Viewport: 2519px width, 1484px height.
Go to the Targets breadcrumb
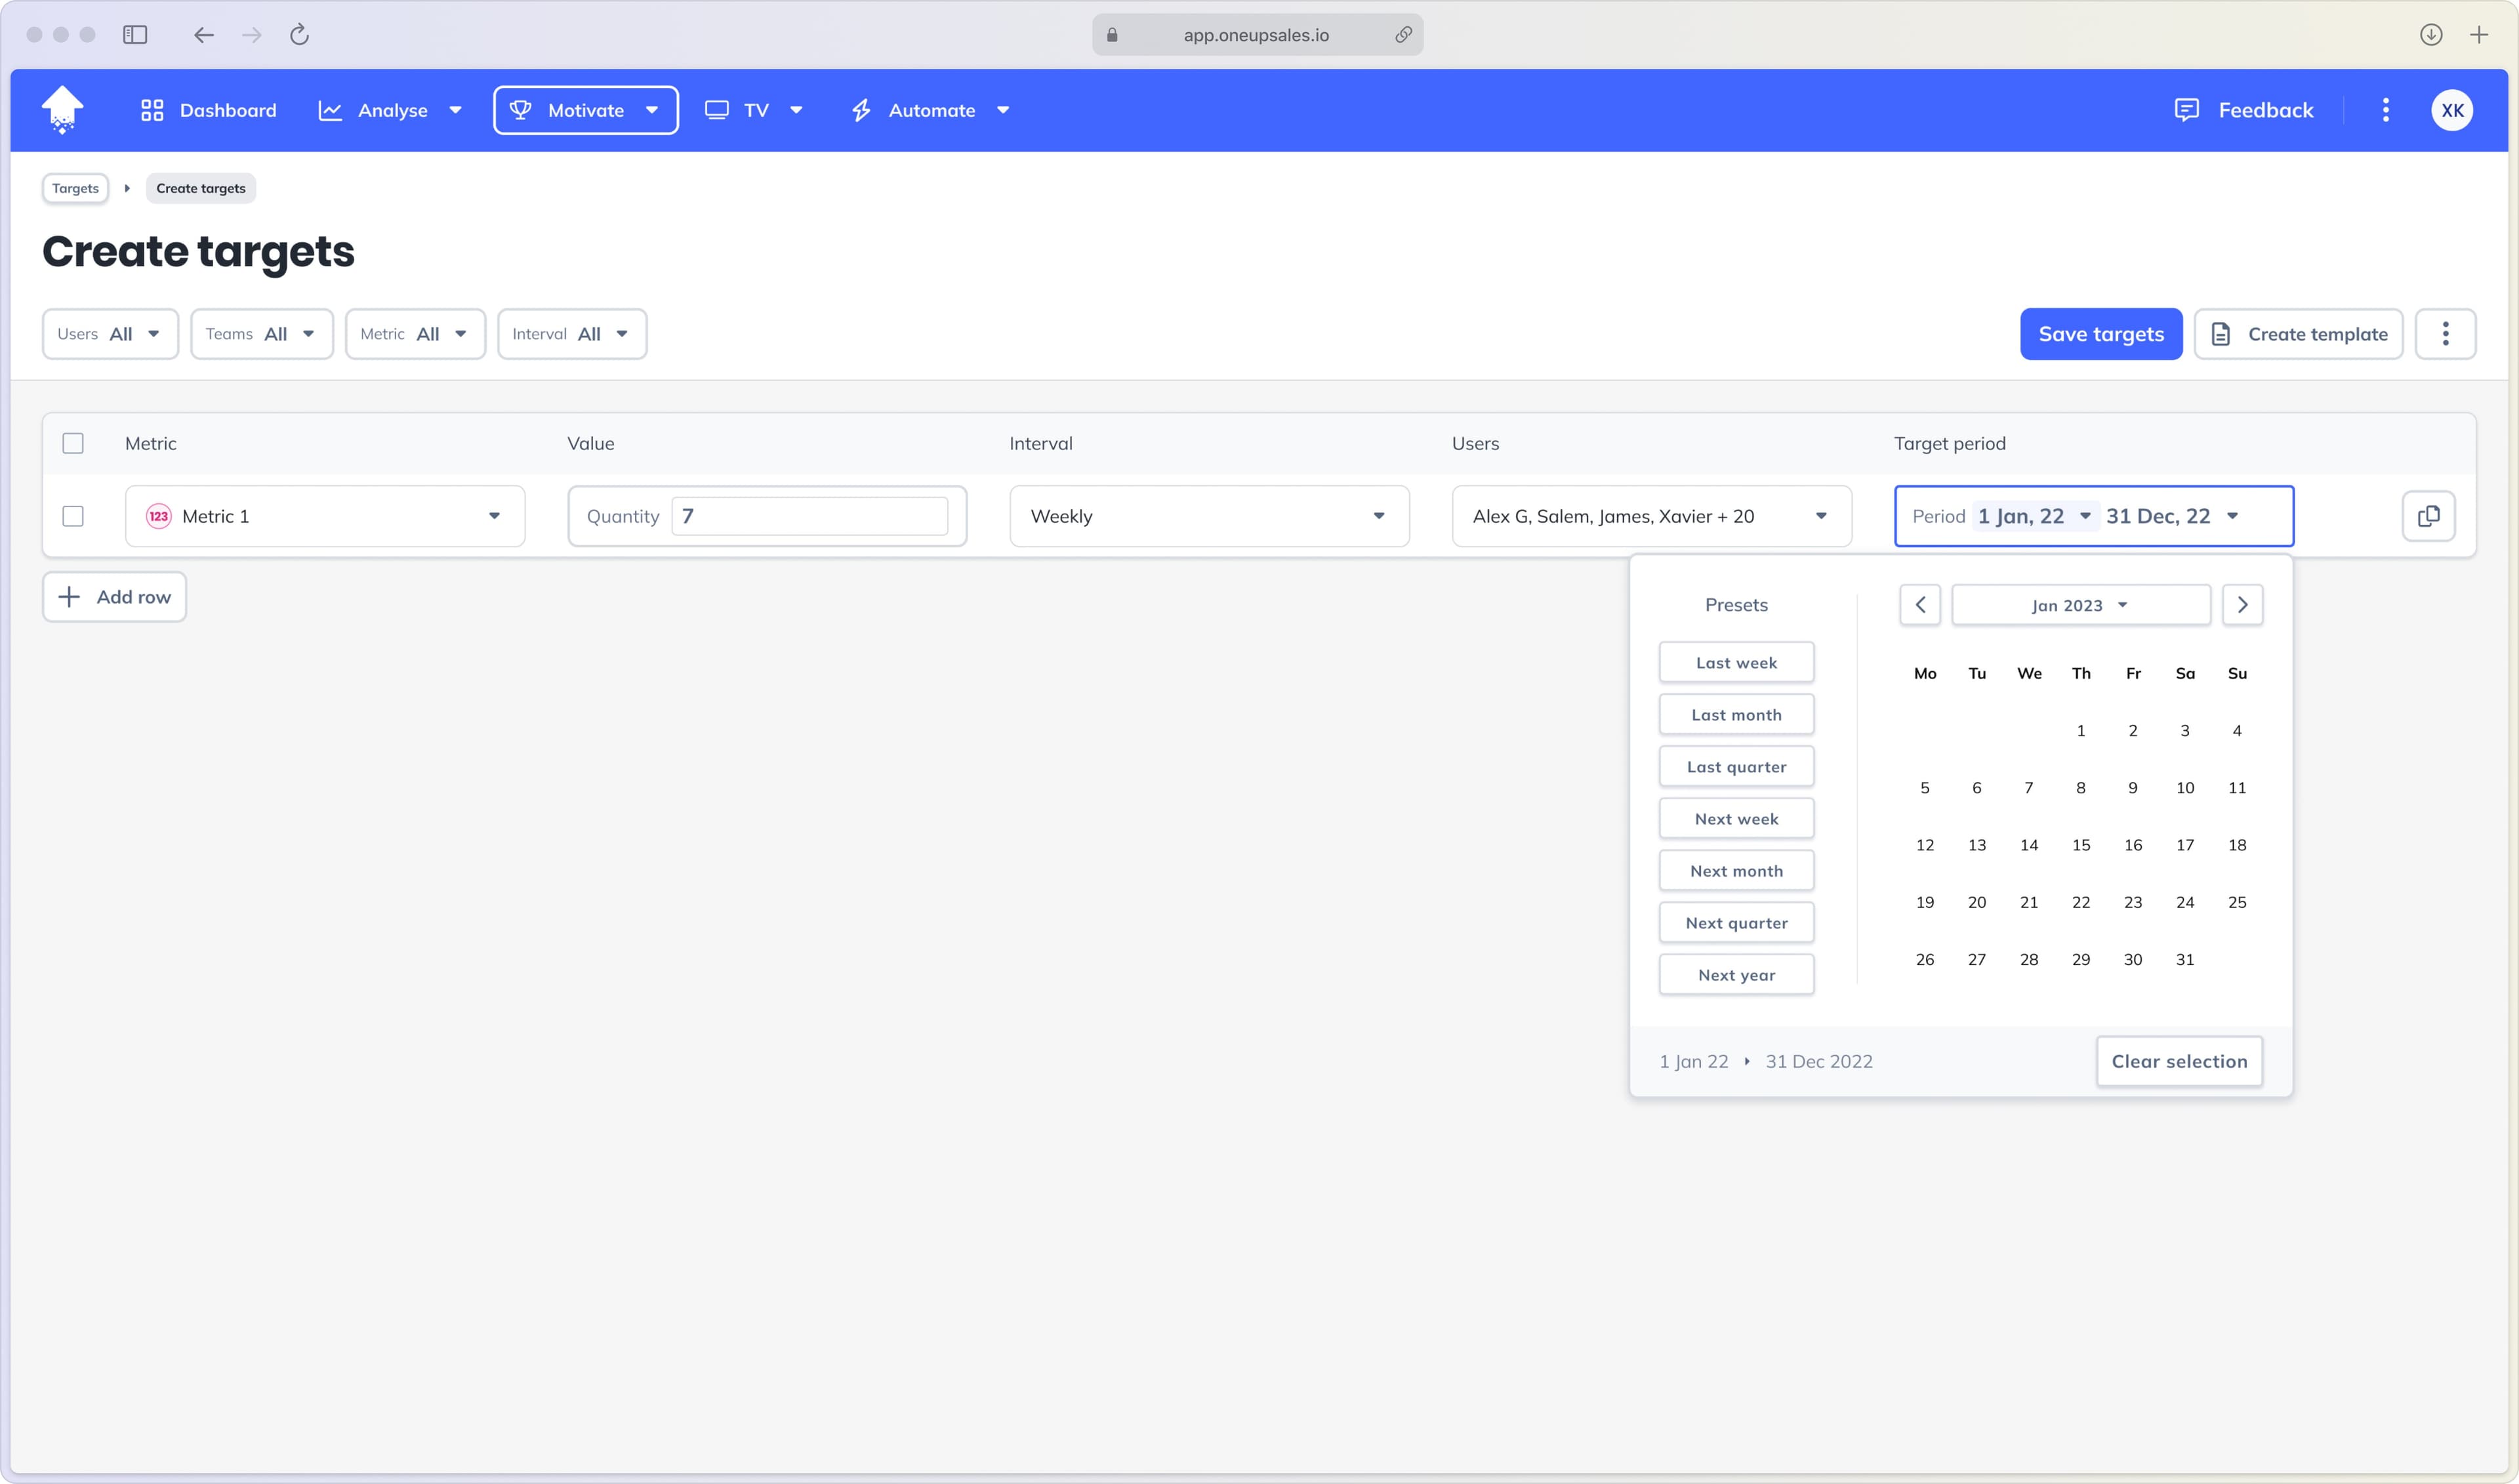(x=75, y=188)
